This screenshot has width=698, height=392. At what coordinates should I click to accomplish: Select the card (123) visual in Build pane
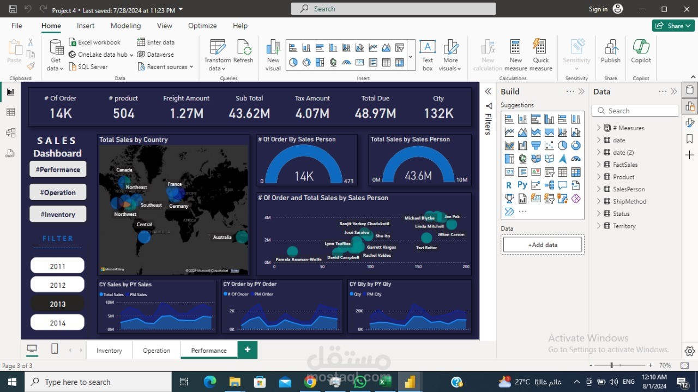tap(509, 172)
